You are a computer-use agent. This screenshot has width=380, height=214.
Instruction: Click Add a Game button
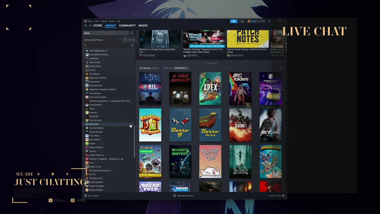91,196
